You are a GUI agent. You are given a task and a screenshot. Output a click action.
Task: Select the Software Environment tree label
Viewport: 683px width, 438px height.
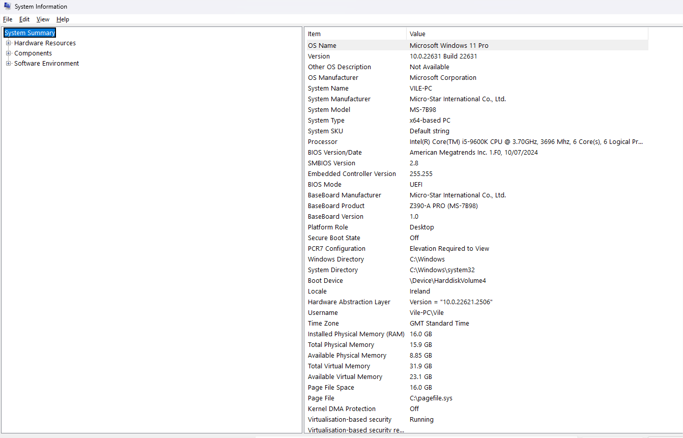pyautogui.click(x=46, y=64)
